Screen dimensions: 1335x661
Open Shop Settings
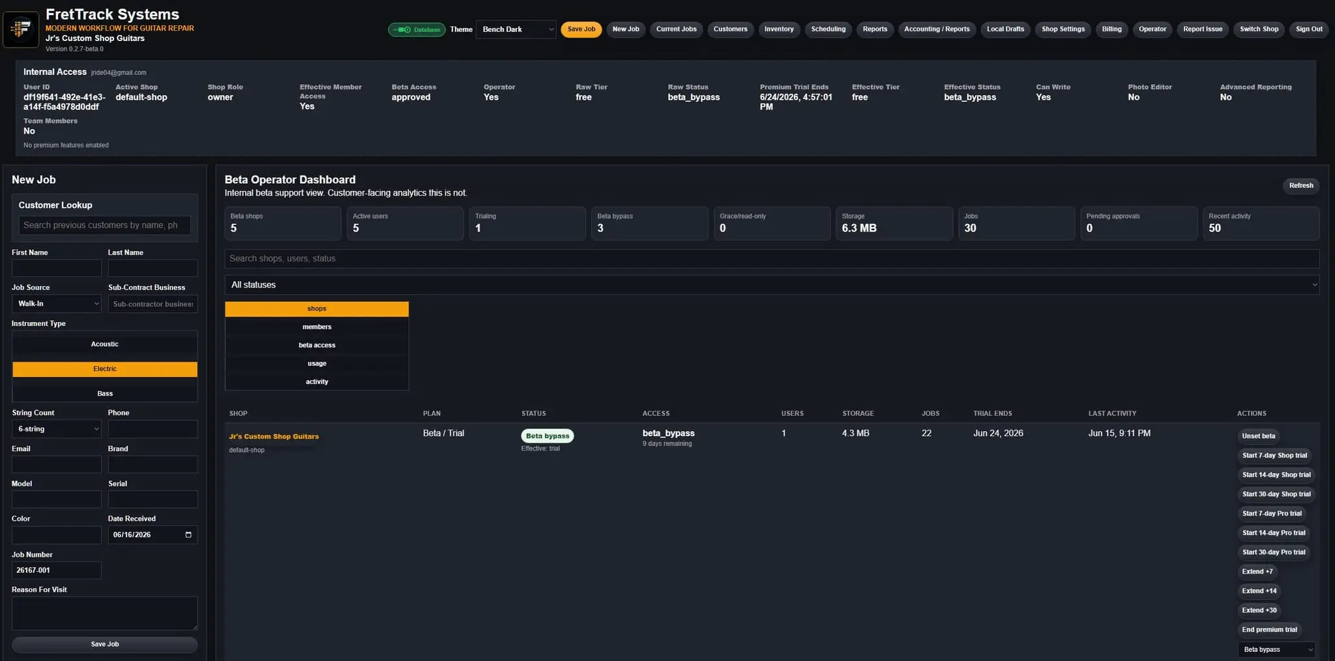pos(1063,29)
